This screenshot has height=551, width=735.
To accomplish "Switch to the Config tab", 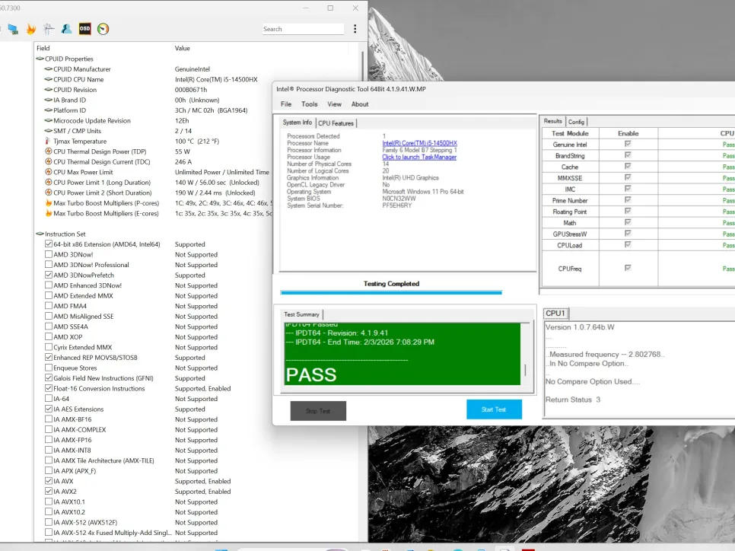I will [x=576, y=122].
